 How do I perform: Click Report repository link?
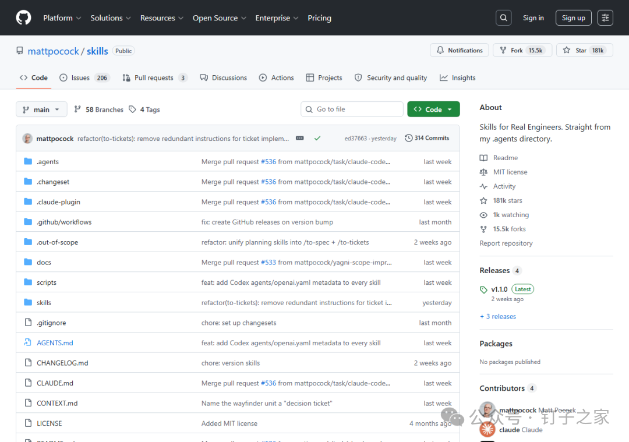click(506, 243)
